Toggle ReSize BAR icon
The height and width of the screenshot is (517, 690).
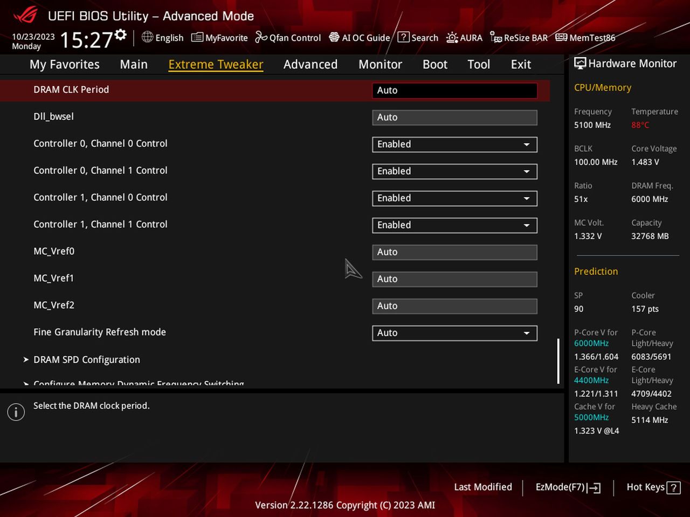(x=496, y=37)
